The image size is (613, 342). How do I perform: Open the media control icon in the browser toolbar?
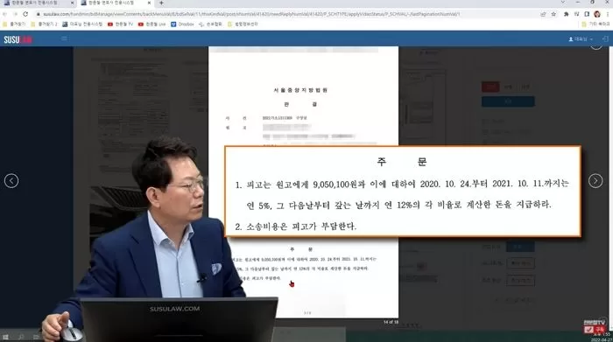[576, 14]
